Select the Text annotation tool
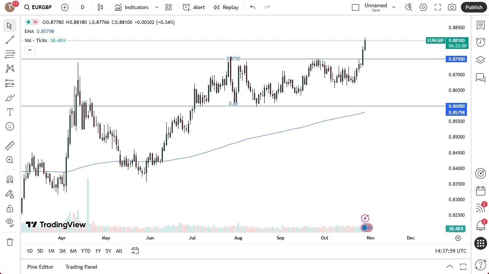Viewport: 489px width, 274px height. pyautogui.click(x=9, y=112)
